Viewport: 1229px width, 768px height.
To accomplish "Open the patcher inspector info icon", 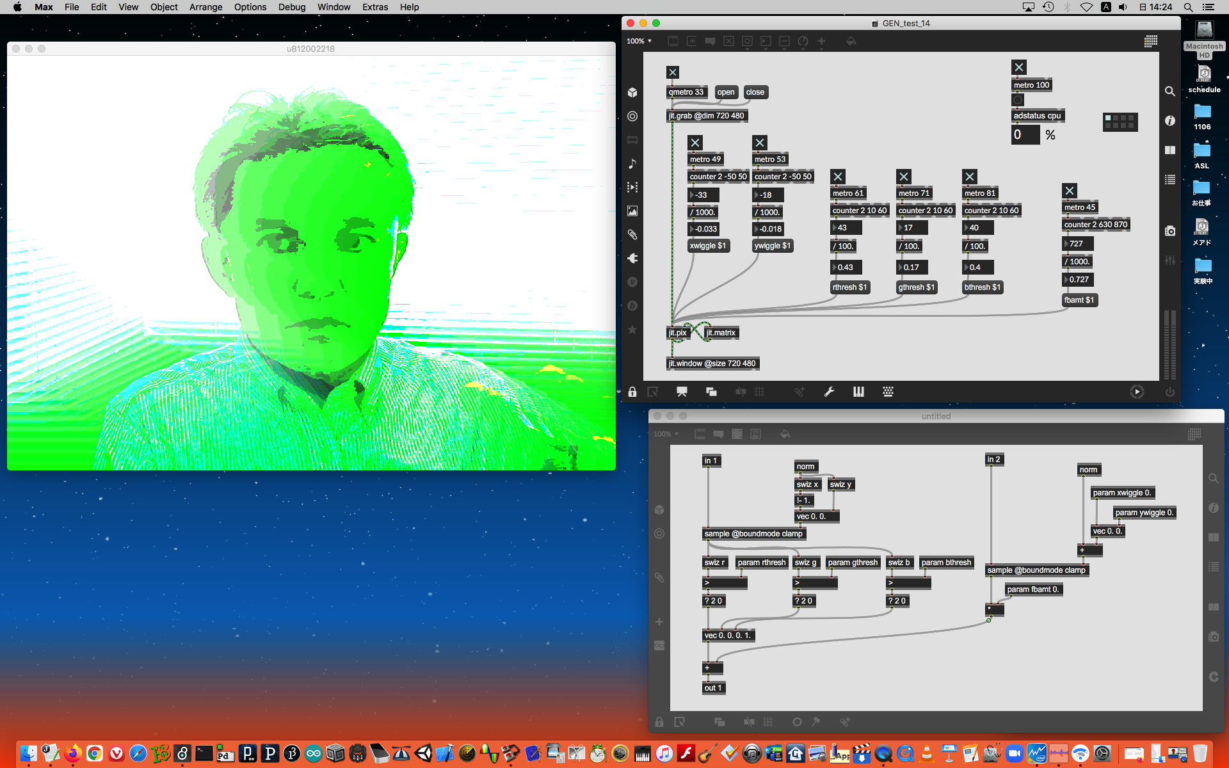I will click(1169, 120).
